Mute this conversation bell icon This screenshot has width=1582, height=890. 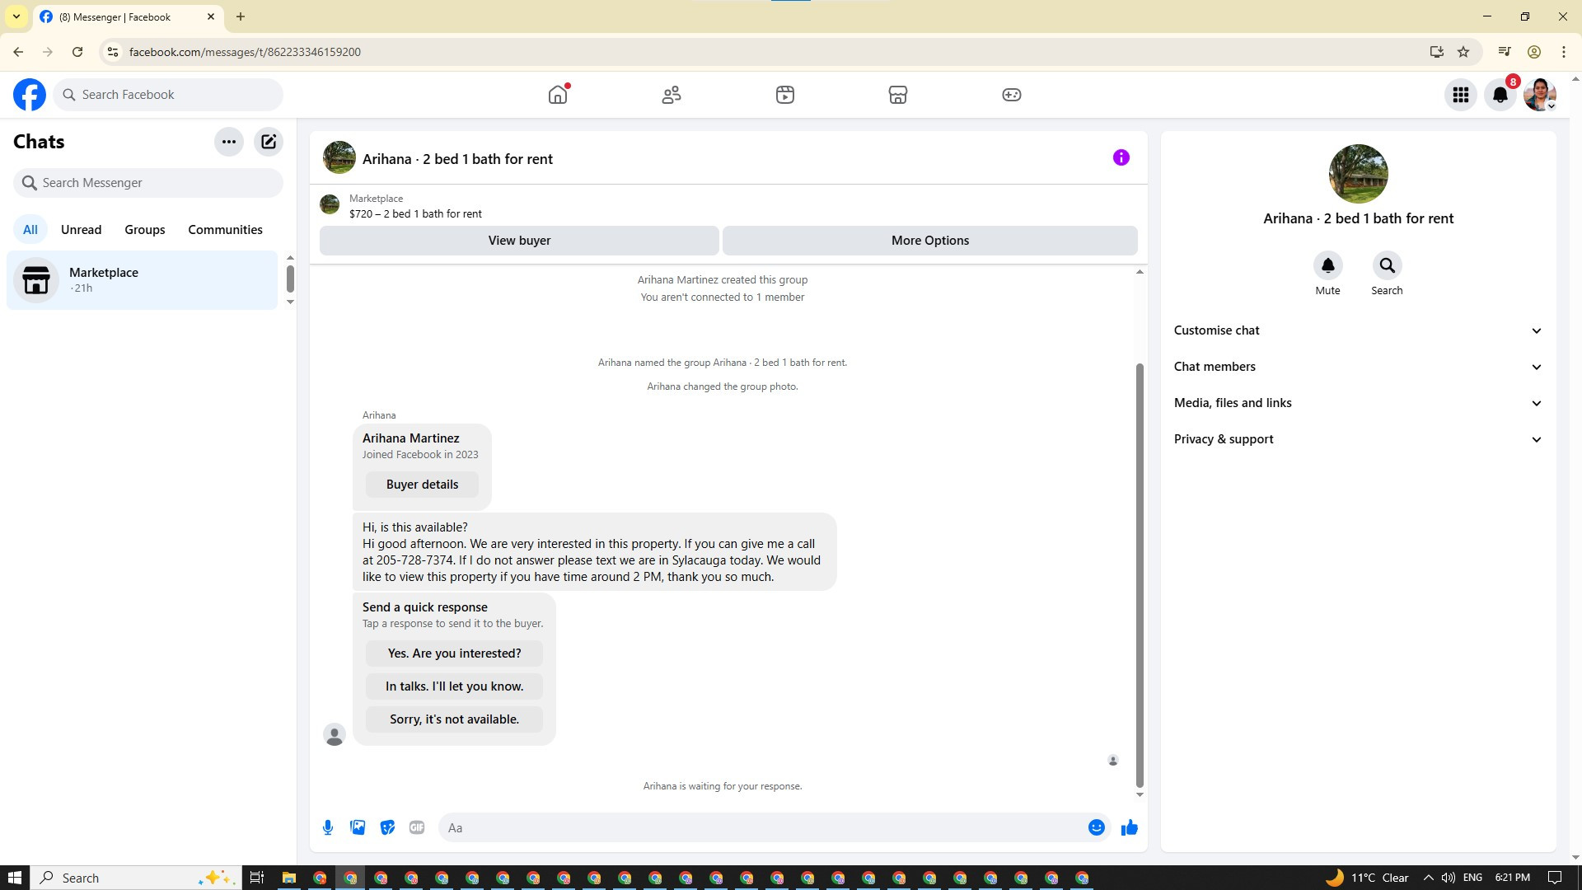coord(1328,265)
